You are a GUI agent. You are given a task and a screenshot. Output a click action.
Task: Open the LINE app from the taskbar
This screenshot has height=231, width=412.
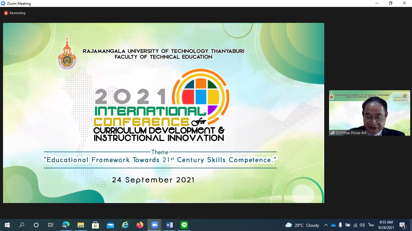[x=184, y=225]
